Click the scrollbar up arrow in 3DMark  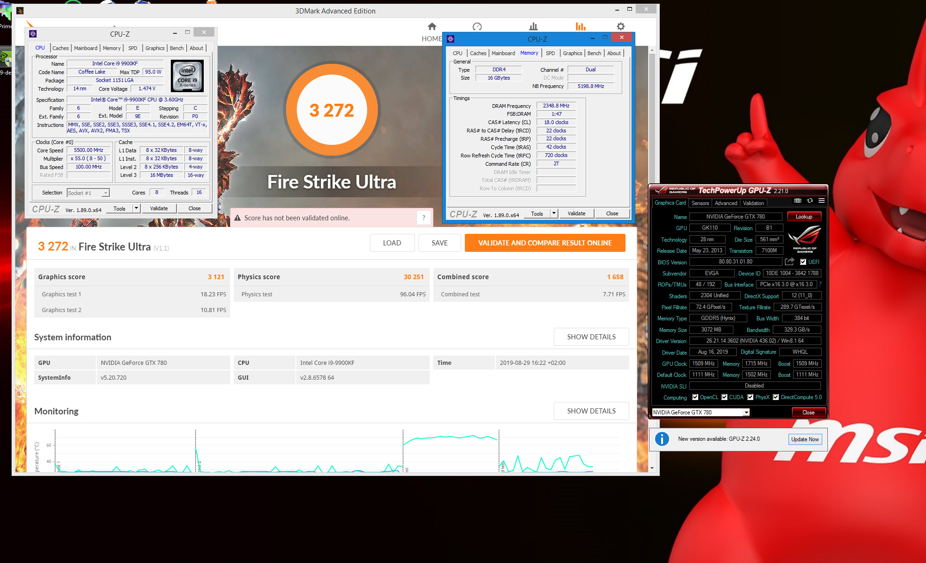[652, 50]
